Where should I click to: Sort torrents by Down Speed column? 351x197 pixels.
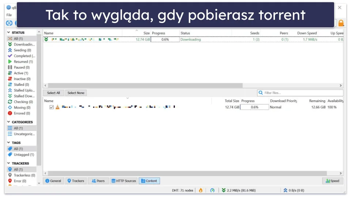coord(307,33)
